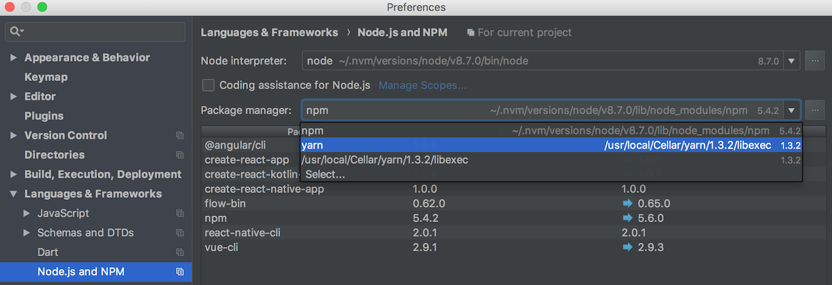Screen dimensions: 832x285
Task: Click the project icon next to JavaScript
Action: click(x=180, y=213)
